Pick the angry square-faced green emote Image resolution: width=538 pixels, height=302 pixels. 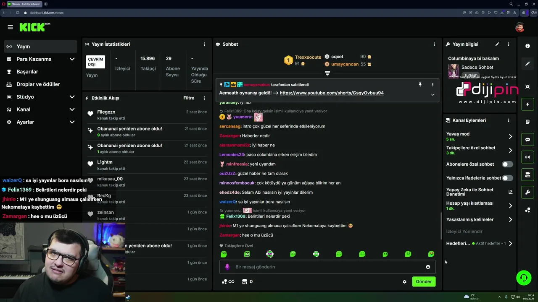pyautogui.click(x=247, y=254)
